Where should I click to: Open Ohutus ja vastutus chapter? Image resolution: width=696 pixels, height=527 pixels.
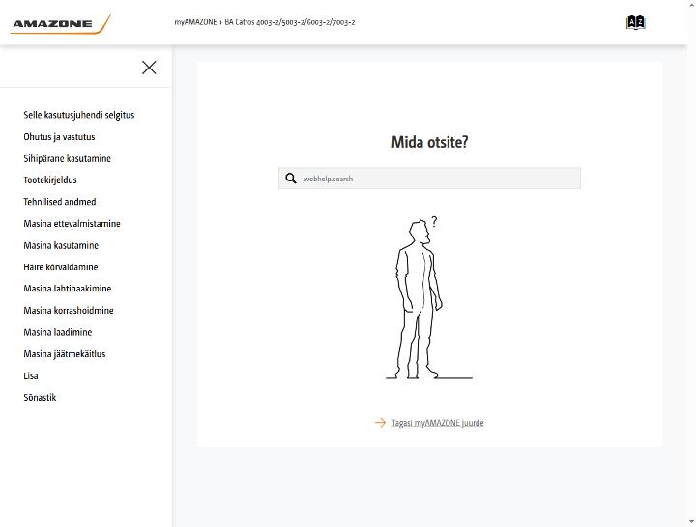[59, 136]
